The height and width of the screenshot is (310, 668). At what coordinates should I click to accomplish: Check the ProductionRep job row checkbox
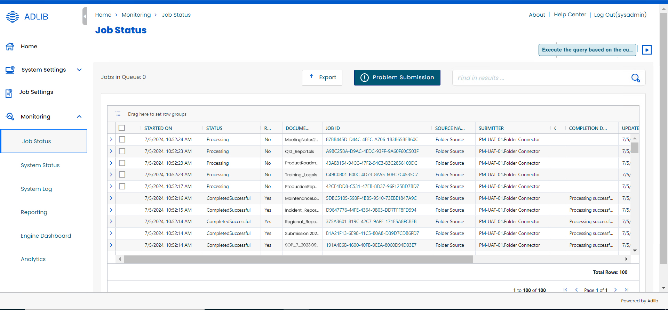[x=122, y=186]
